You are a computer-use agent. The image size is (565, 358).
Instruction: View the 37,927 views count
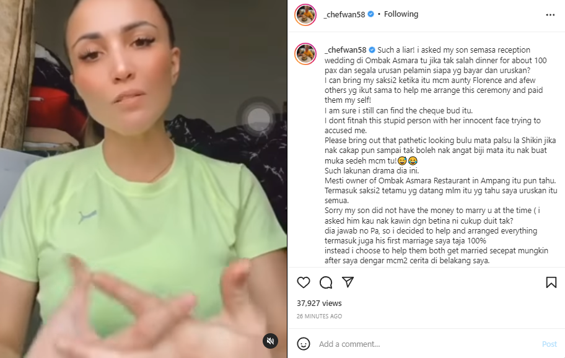pyautogui.click(x=319, y=303)
